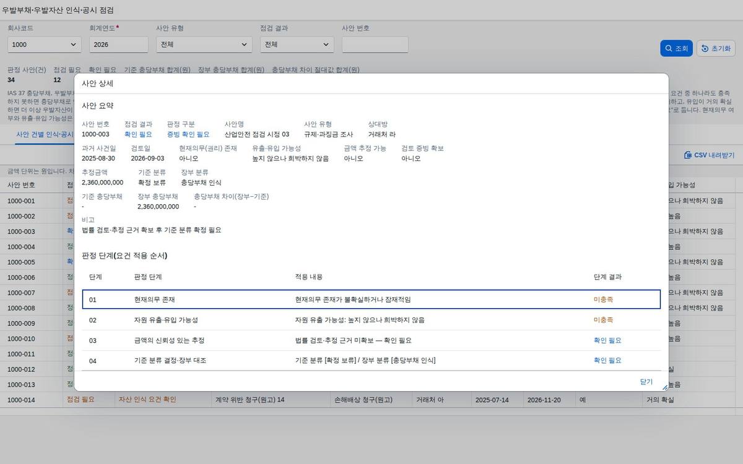Image resolution: width=743 pixels, height=464 pixels.
Task: Click the 사안 번호 table column header
Action: pos(21,185)
